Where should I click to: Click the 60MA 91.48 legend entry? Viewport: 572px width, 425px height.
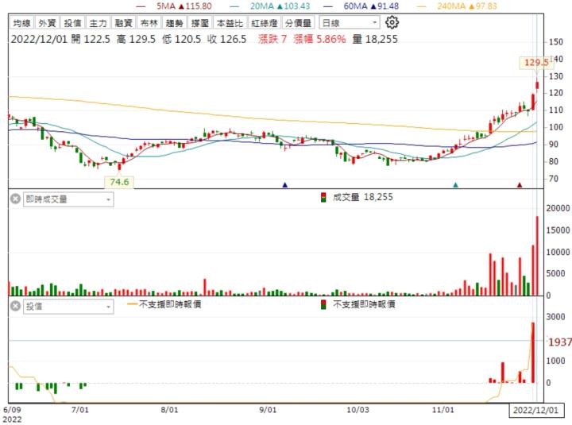[x=361, y=6]
